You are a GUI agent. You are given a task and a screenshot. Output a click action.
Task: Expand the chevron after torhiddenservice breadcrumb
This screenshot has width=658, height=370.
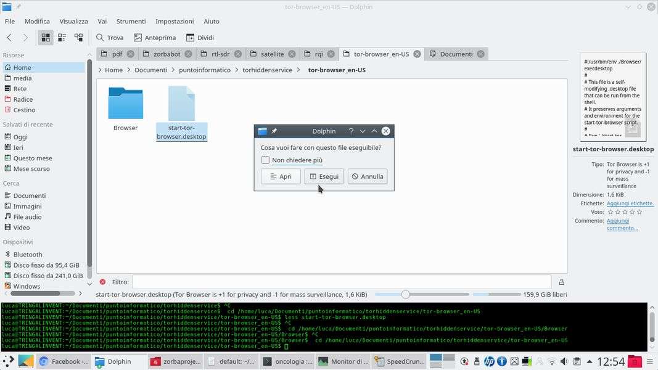pyautogui.click(x=298, y=70)
